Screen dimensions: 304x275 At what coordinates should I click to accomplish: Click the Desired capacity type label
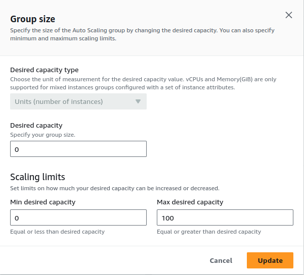click(44, 70)
